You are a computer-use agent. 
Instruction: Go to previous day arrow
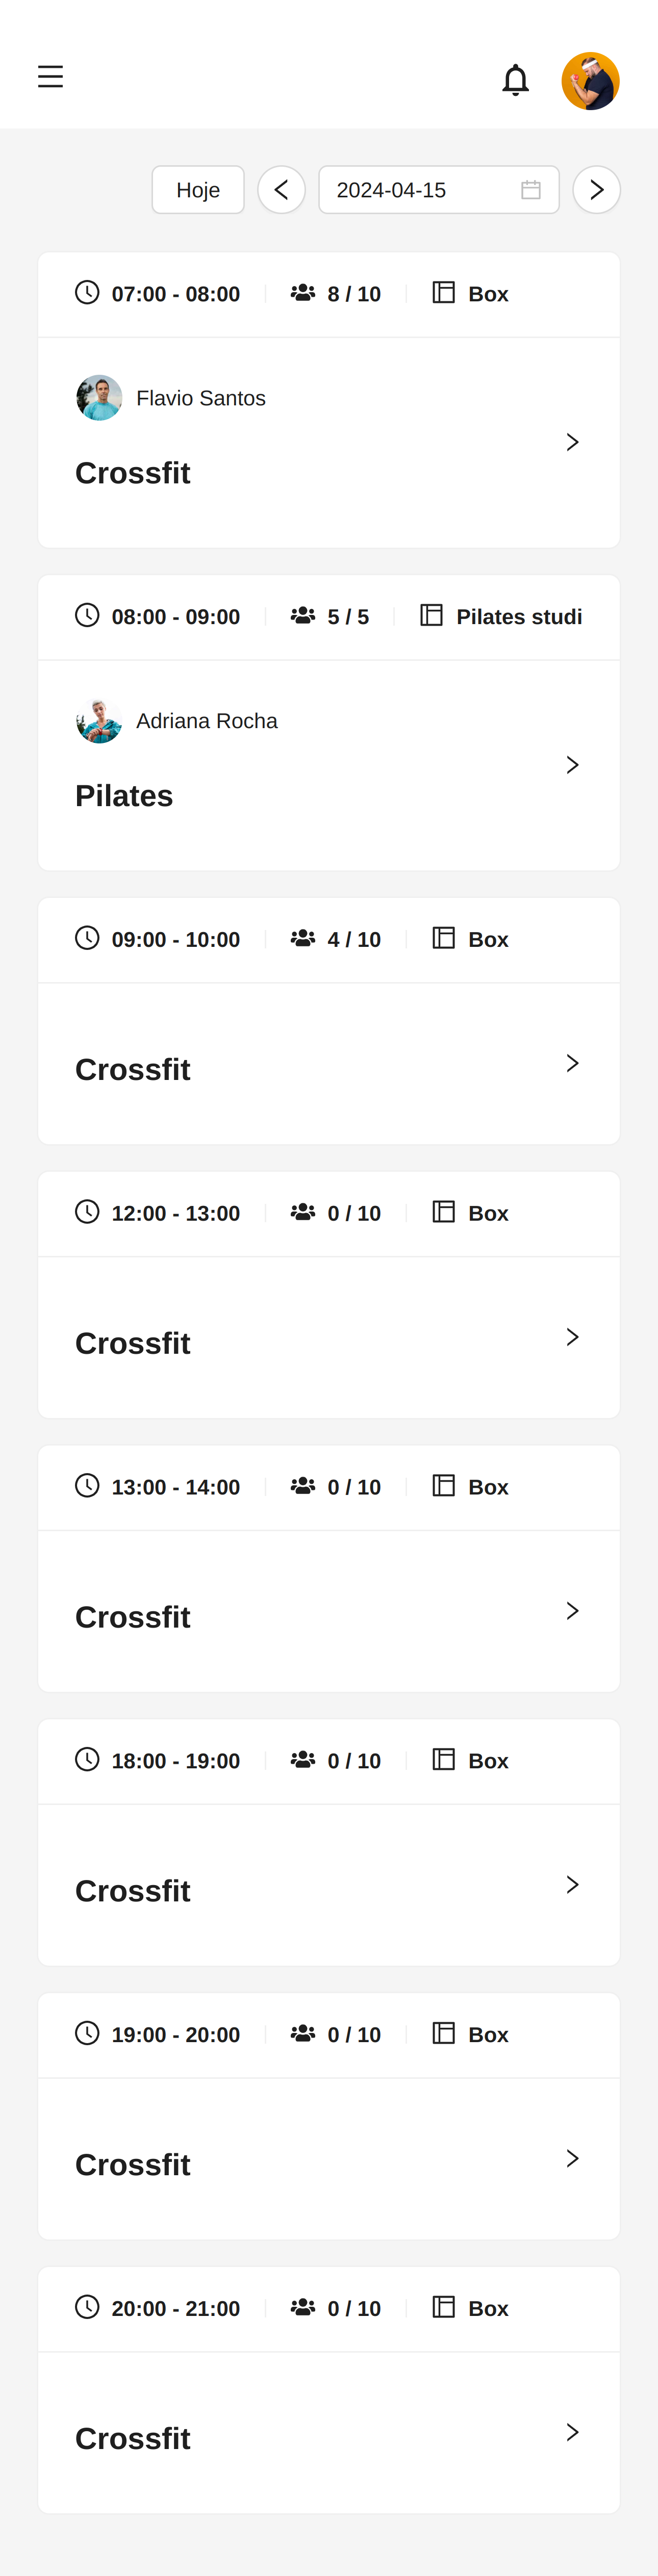(281, 190)
